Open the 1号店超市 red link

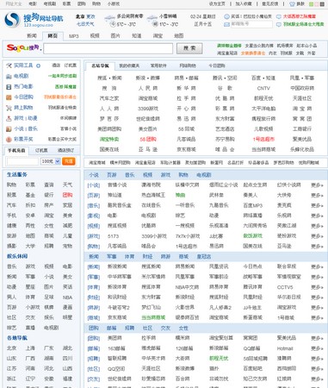click(x=263, y=140)
